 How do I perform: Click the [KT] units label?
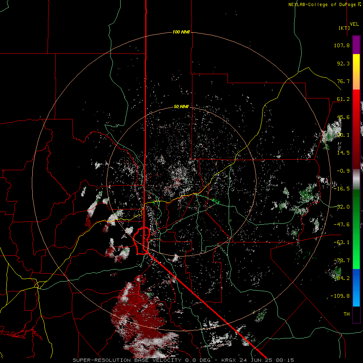(x=344, y=28)
